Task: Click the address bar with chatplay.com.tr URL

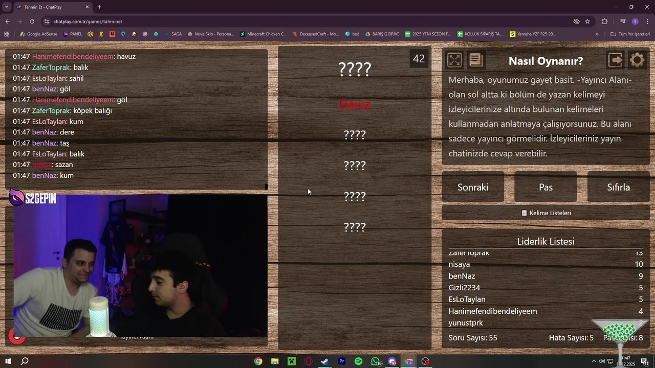Action: point(307,21)
